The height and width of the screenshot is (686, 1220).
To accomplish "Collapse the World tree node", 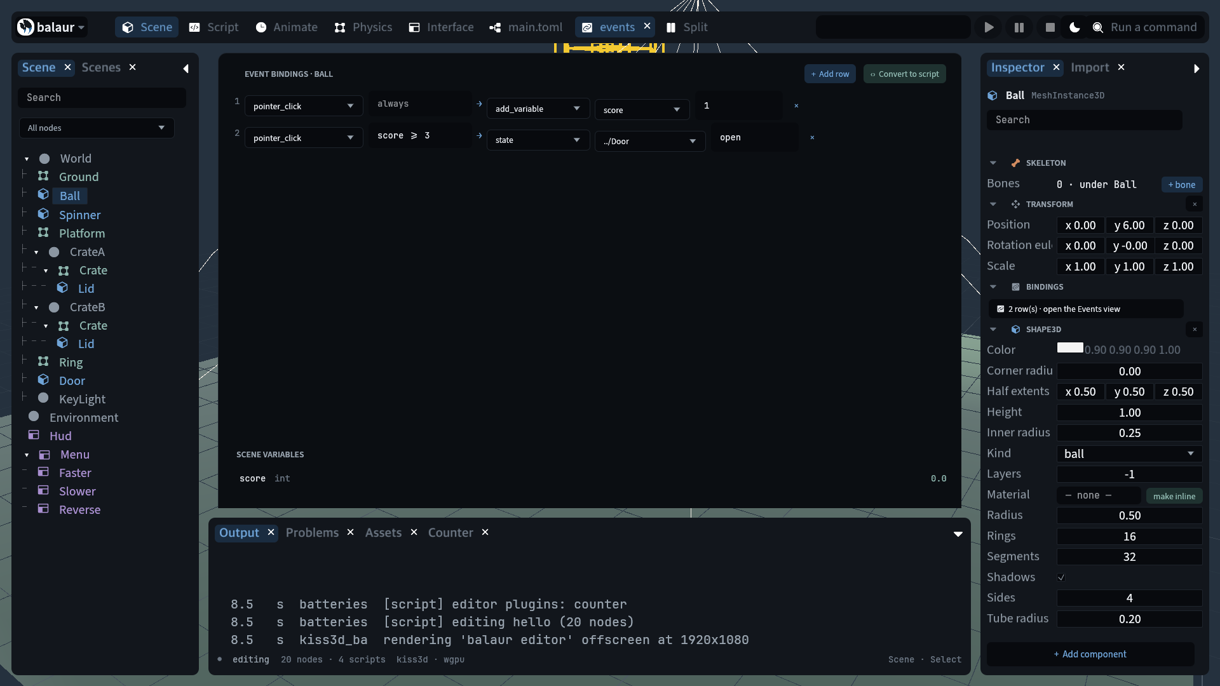I will click(27, 159).
